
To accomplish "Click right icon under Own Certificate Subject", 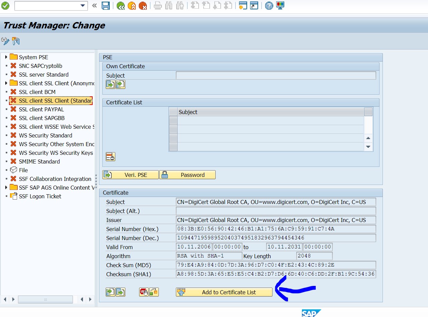I will click(x=120, y=85).
